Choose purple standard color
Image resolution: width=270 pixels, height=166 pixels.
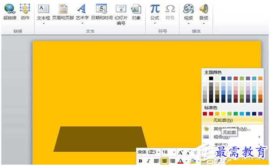[x=260, y=114]
